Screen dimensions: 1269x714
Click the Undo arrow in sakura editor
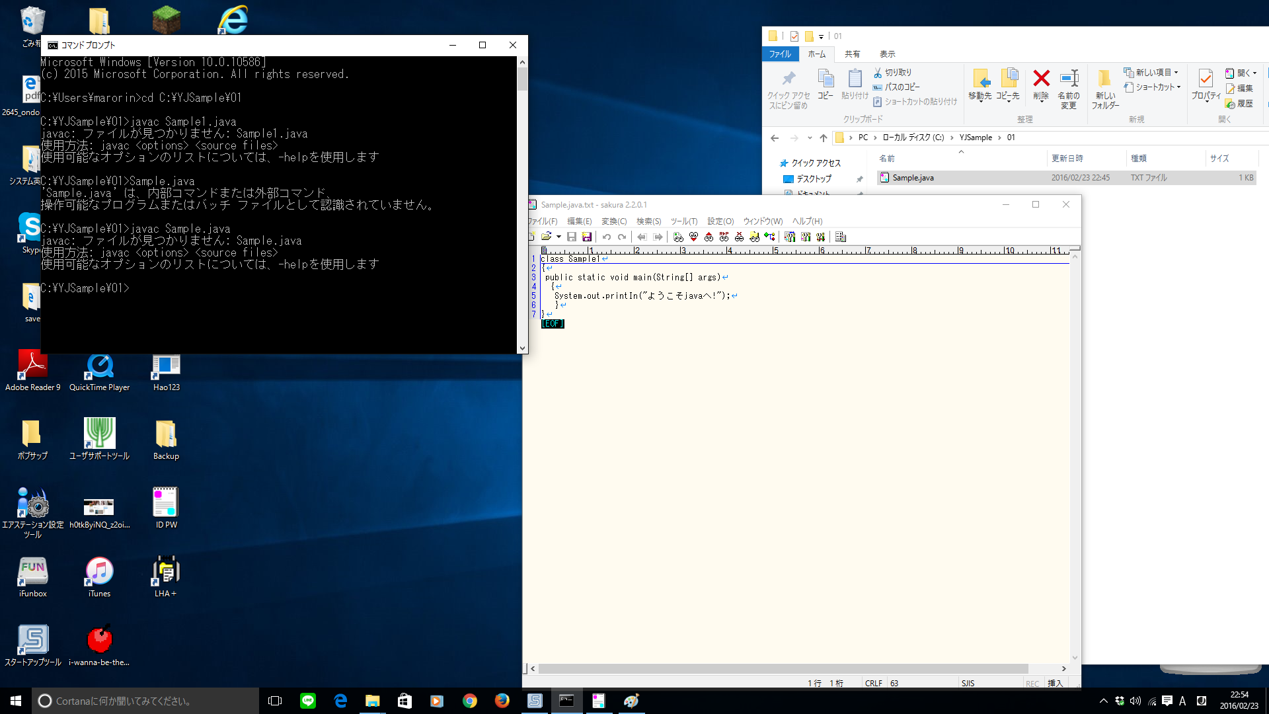(606, 237)
